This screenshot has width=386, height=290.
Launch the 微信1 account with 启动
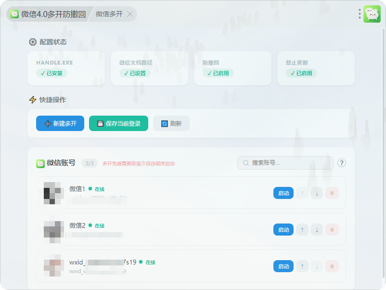coord(283,193)
